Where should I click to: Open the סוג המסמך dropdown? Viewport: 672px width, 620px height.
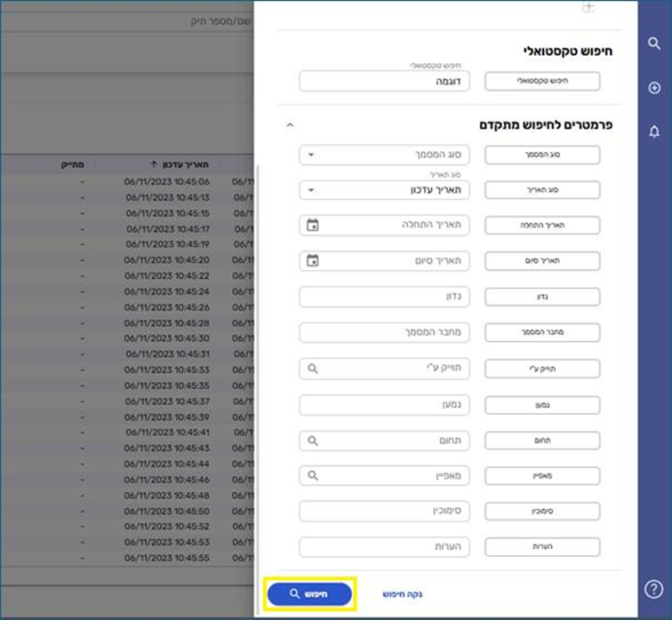[x=311, y=155]
